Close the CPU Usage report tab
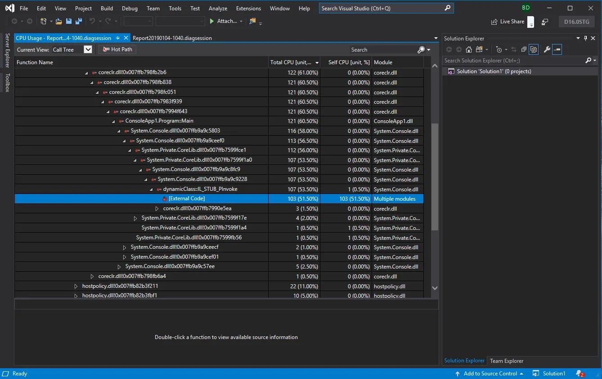 [x=126, y=38]
